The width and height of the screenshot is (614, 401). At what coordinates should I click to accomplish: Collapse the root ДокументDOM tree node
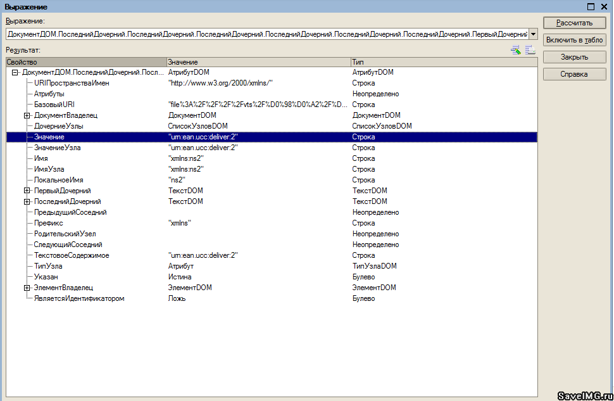(x=15, y=73)
